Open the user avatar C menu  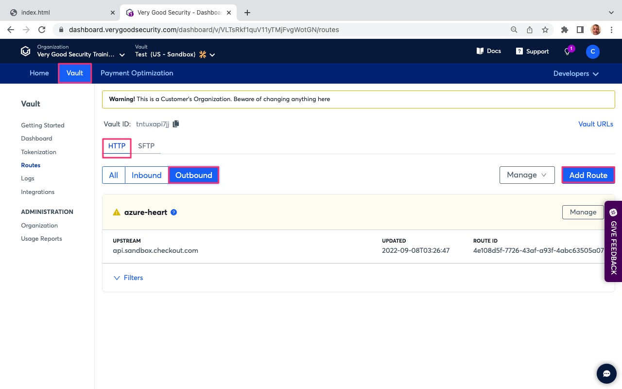click(x=593, y=52)
